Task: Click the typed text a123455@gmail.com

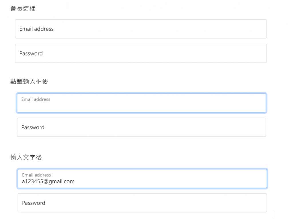Action: (x=48, y=182)
